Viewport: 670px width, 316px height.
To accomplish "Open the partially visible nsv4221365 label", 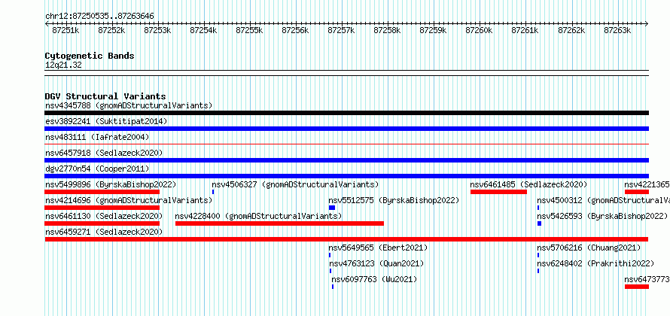I will [x=647, y=184].
